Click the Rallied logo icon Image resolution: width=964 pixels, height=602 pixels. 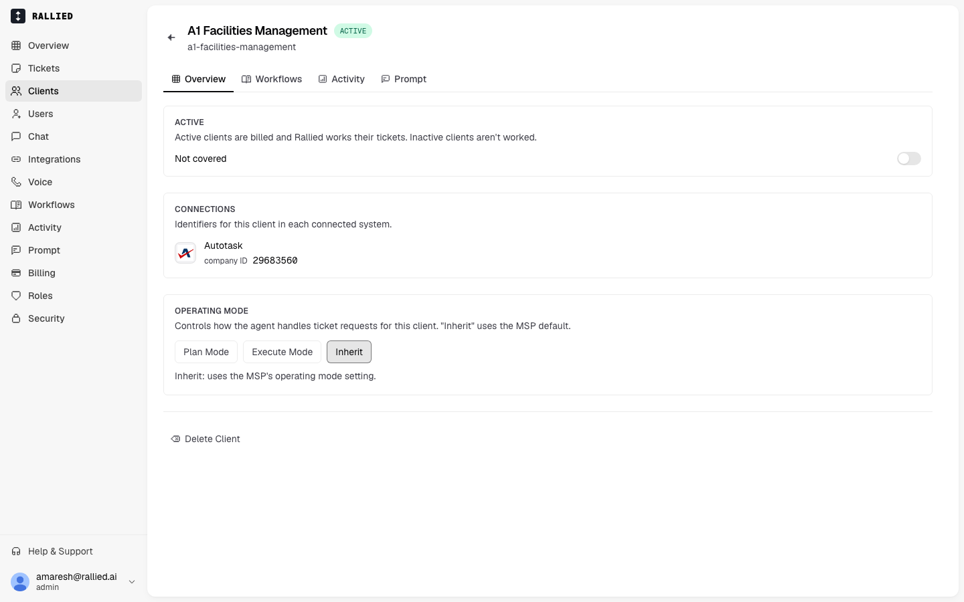click(x=18, y=16)
